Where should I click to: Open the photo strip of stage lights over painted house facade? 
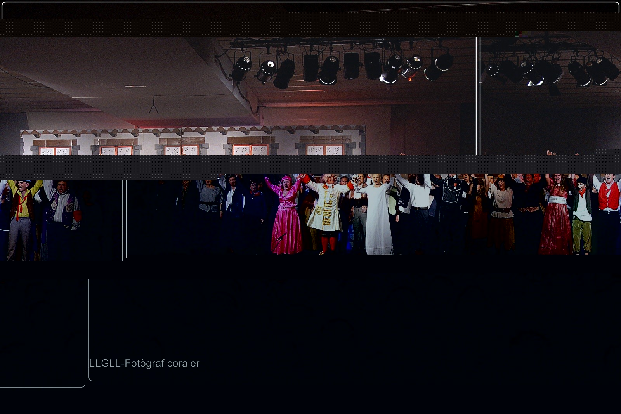pos(238,96)
